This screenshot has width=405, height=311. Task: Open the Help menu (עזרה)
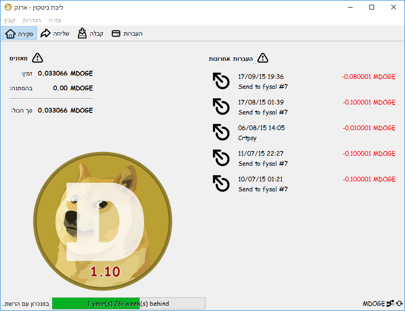click(55, 20)
